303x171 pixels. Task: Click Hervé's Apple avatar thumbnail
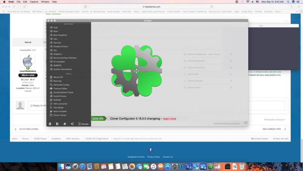pos(28,61)
